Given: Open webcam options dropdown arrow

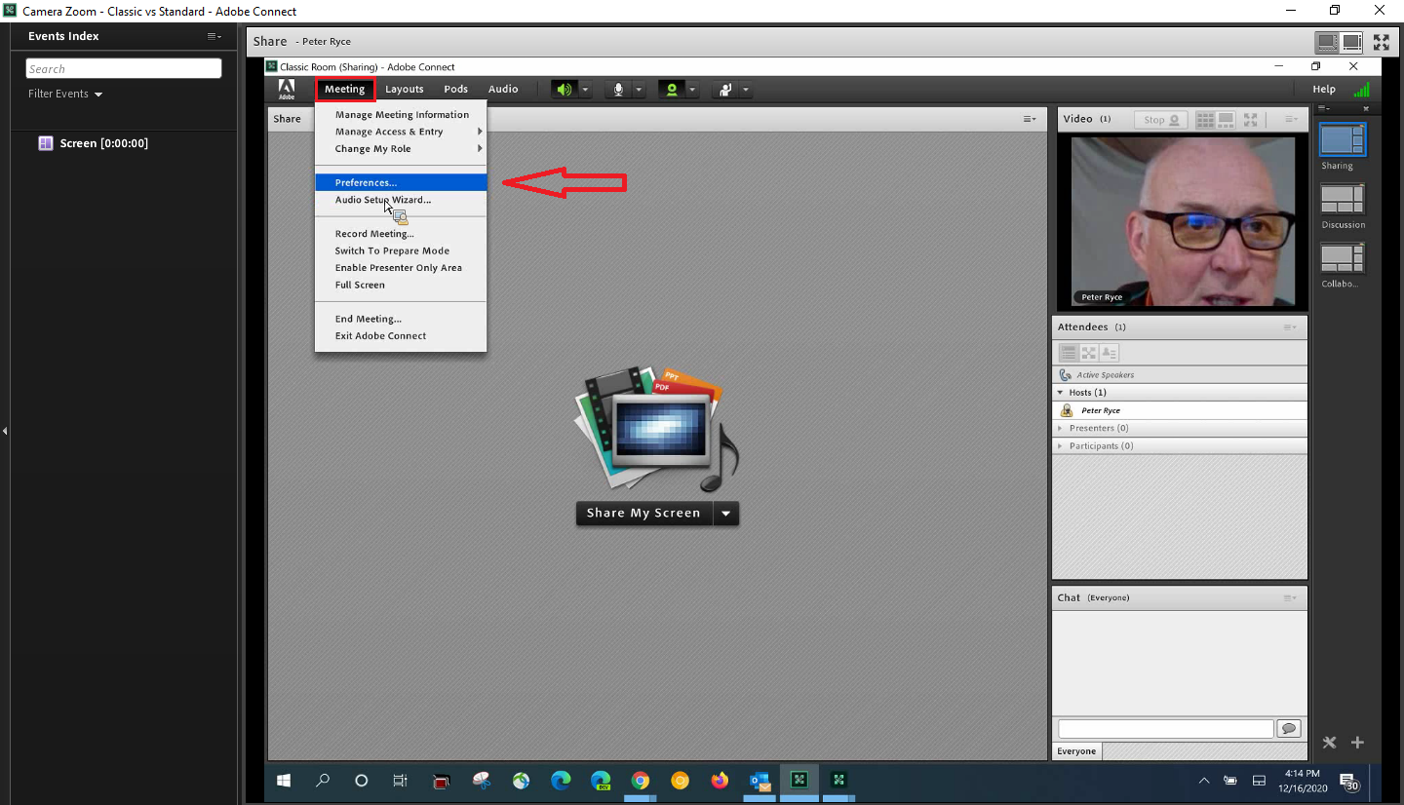Looking at the screenshot, I should pyautogui.click(x=692, y=90).
